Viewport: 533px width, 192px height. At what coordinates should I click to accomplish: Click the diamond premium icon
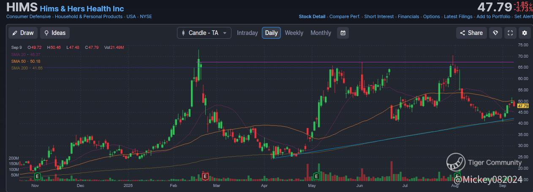tap(496, 33)
